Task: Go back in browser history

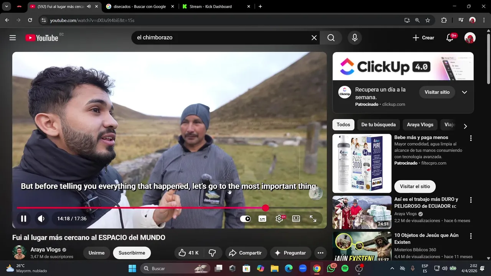Action: (x=7, y=20)
